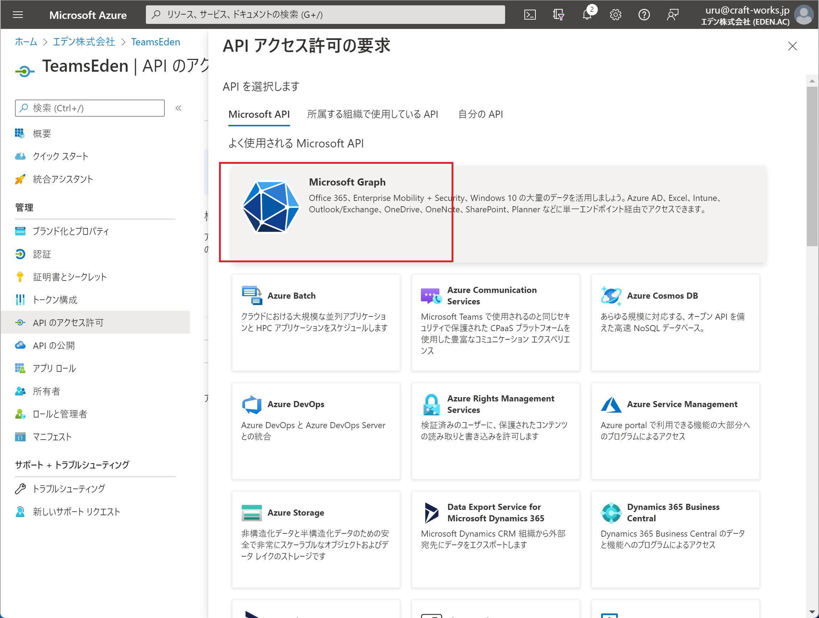The height and width of the screenshot is (618, 819).
Task: Open the feedback icon in top bar
Action: click(x=673, y=15)
